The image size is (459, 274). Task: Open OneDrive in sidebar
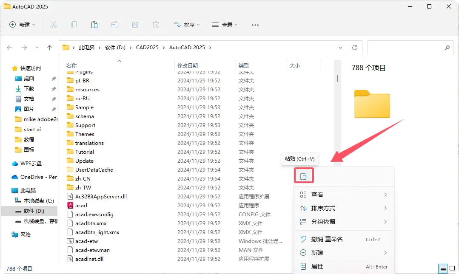[34, 177]
